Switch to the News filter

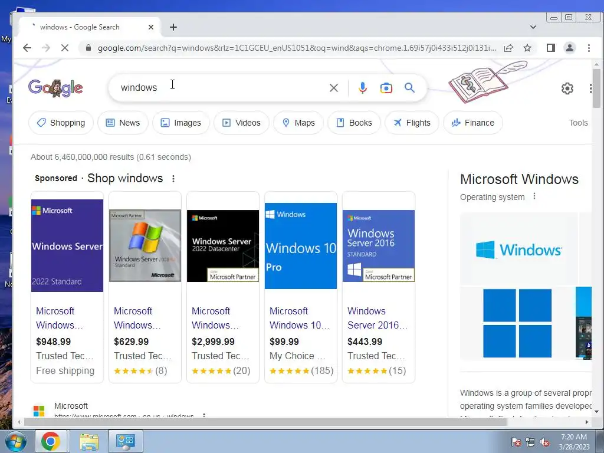[x=123, y=123]
